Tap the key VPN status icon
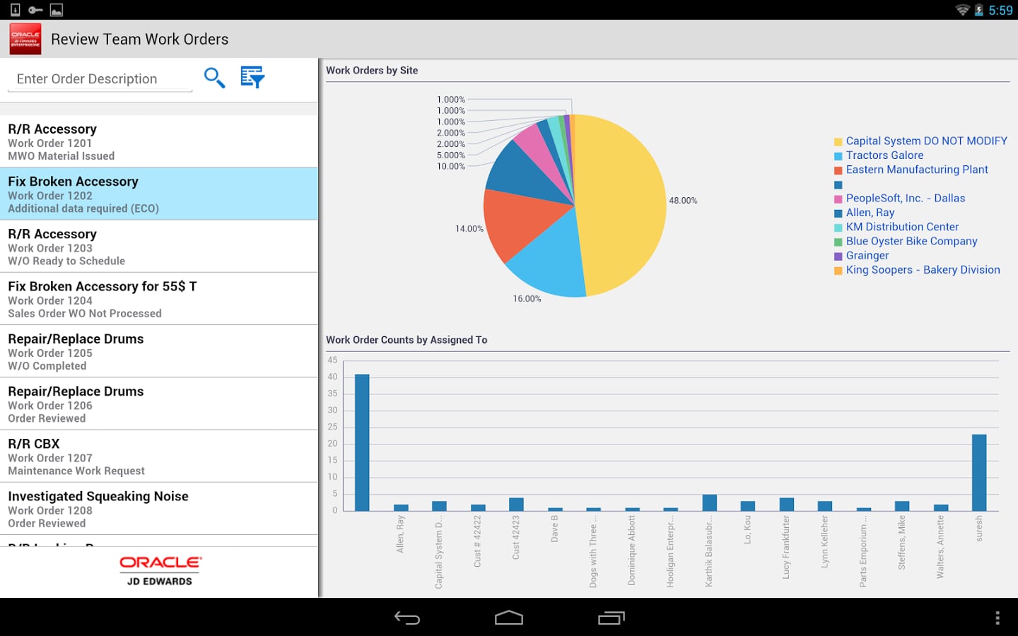Screen dimensions: 1018x636 pos(35,10)
